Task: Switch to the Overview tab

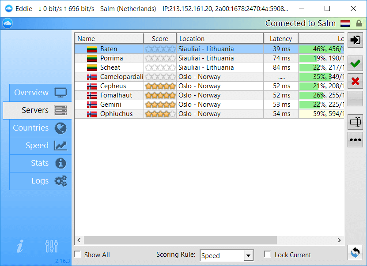Action: coord(41,93)
